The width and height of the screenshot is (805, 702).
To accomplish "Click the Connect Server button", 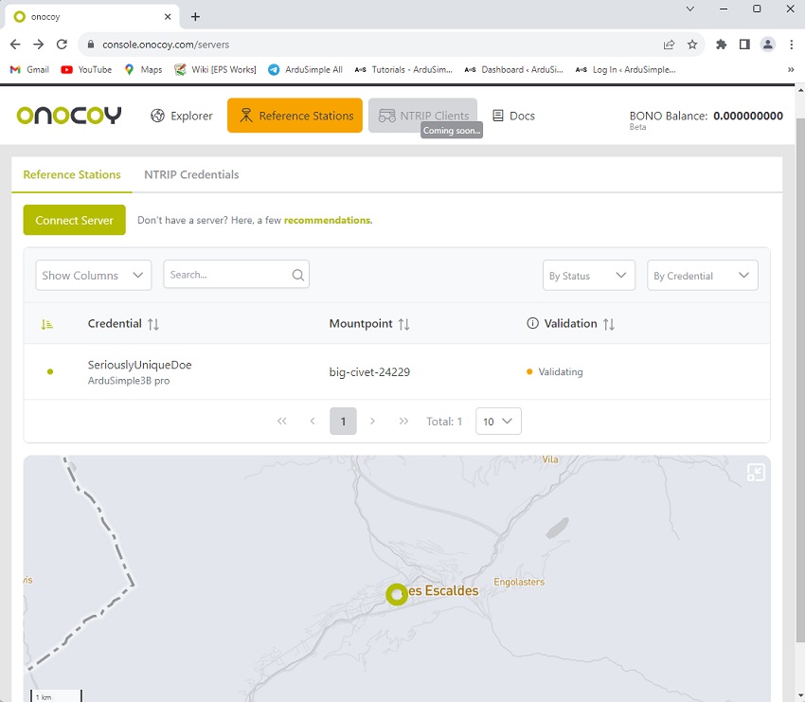I will coord(74,220).
